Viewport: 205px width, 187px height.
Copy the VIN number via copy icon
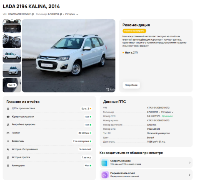(x=32, y=14)
